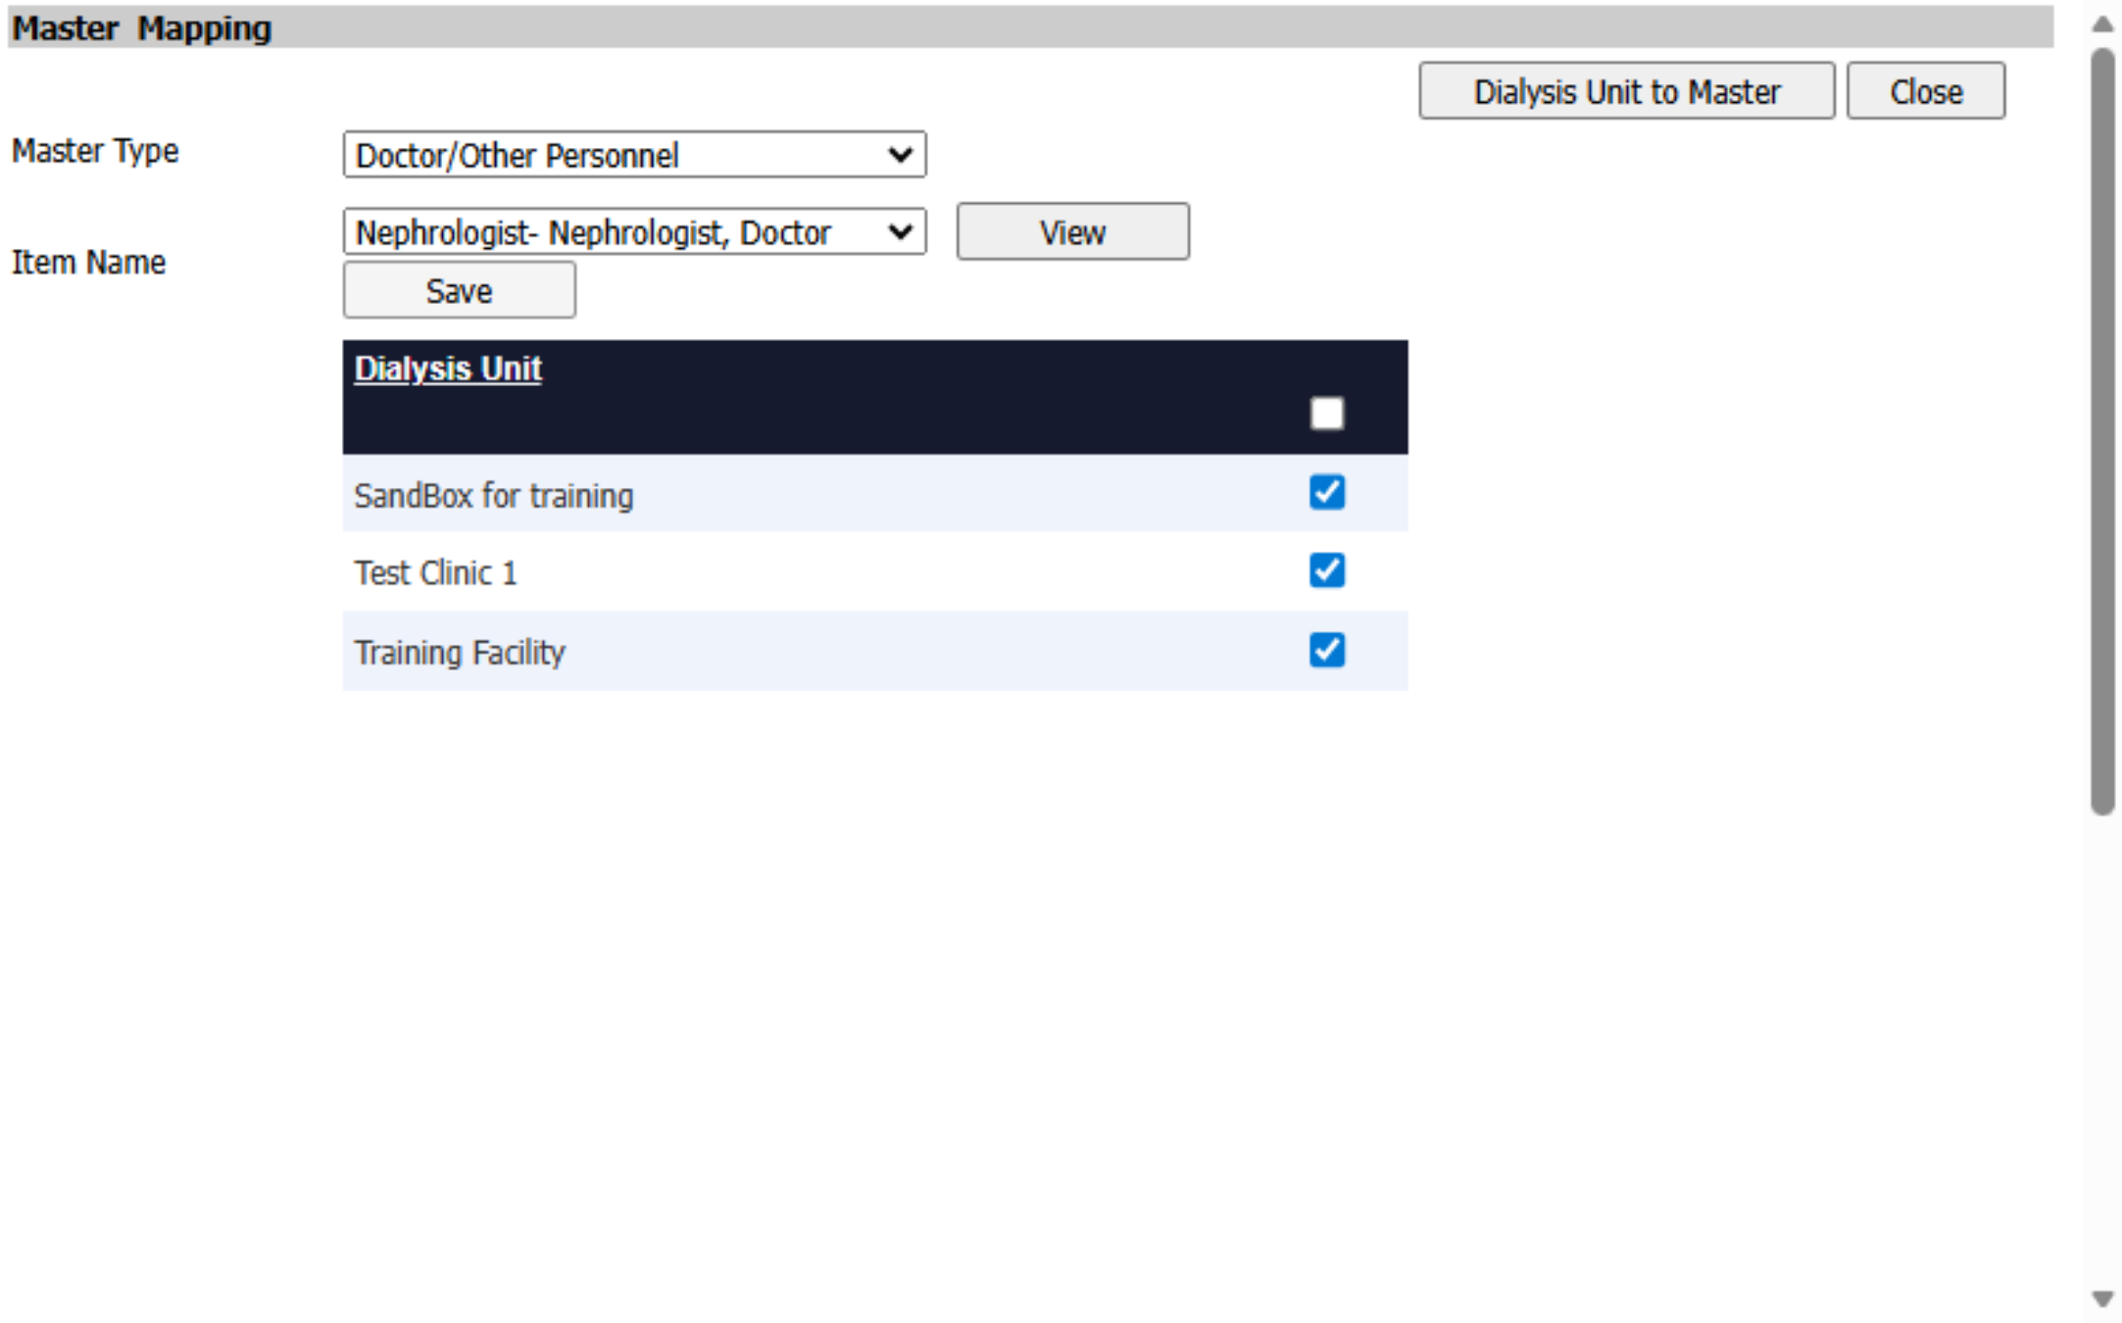Click the Master Mapping title text
2122x1323 pixels.
pyautogui.click(x=141, y=28)
